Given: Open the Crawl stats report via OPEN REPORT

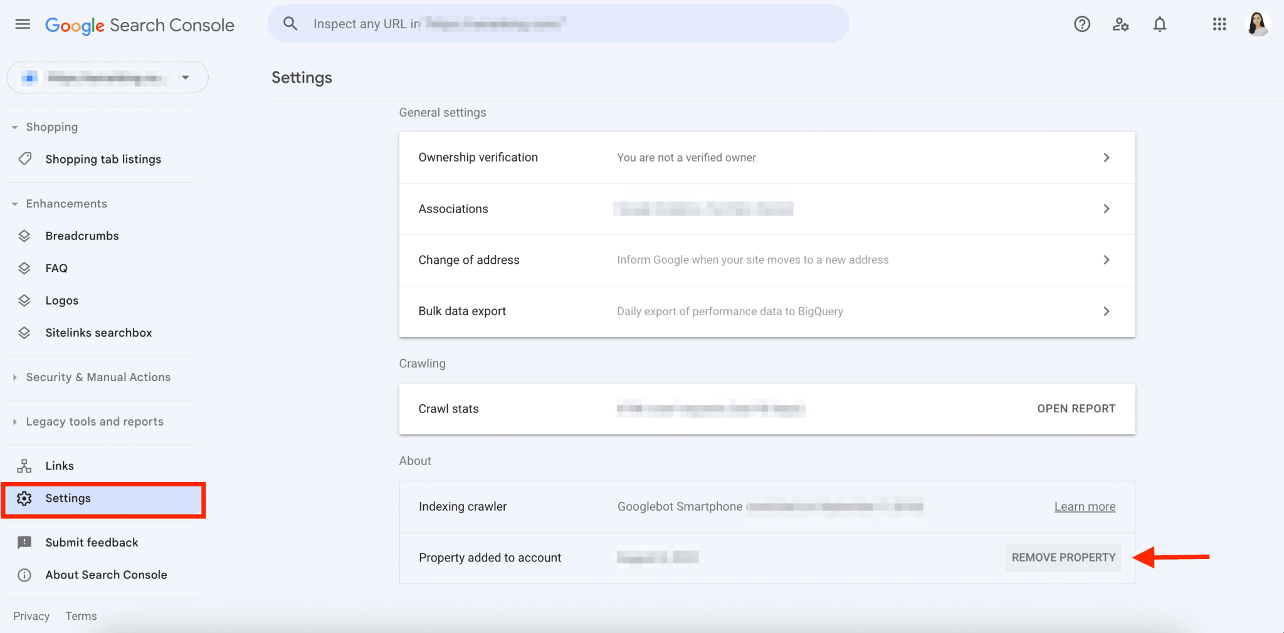Looking at the screenshot, I should 1076,408.
